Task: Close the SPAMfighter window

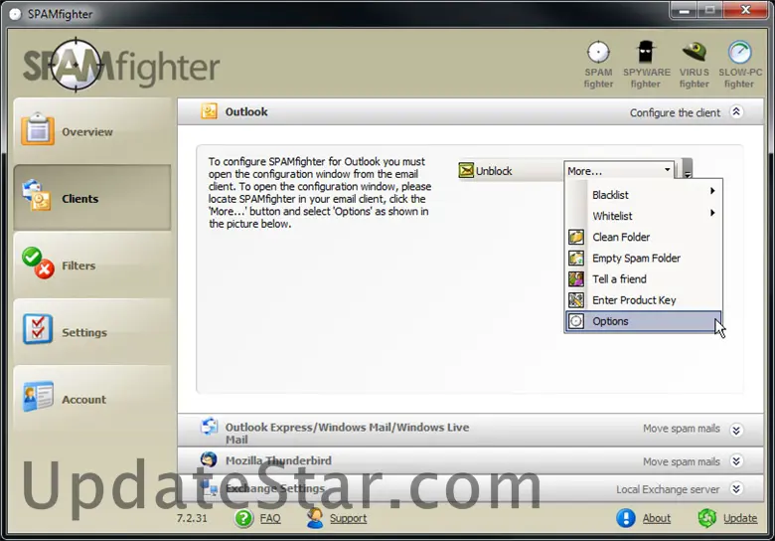Action: 746,10
